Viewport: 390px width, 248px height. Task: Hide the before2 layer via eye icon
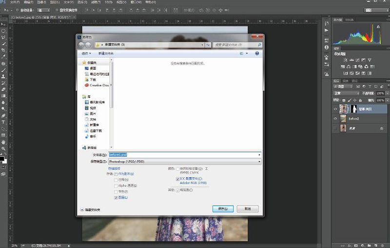335,118
